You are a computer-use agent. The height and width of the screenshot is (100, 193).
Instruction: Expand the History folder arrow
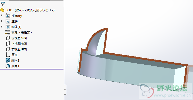pyautogui.click(x=2, y=16)
